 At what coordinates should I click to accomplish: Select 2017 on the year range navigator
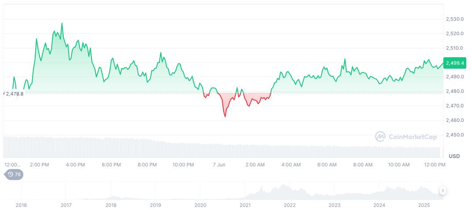click(66, 205)
